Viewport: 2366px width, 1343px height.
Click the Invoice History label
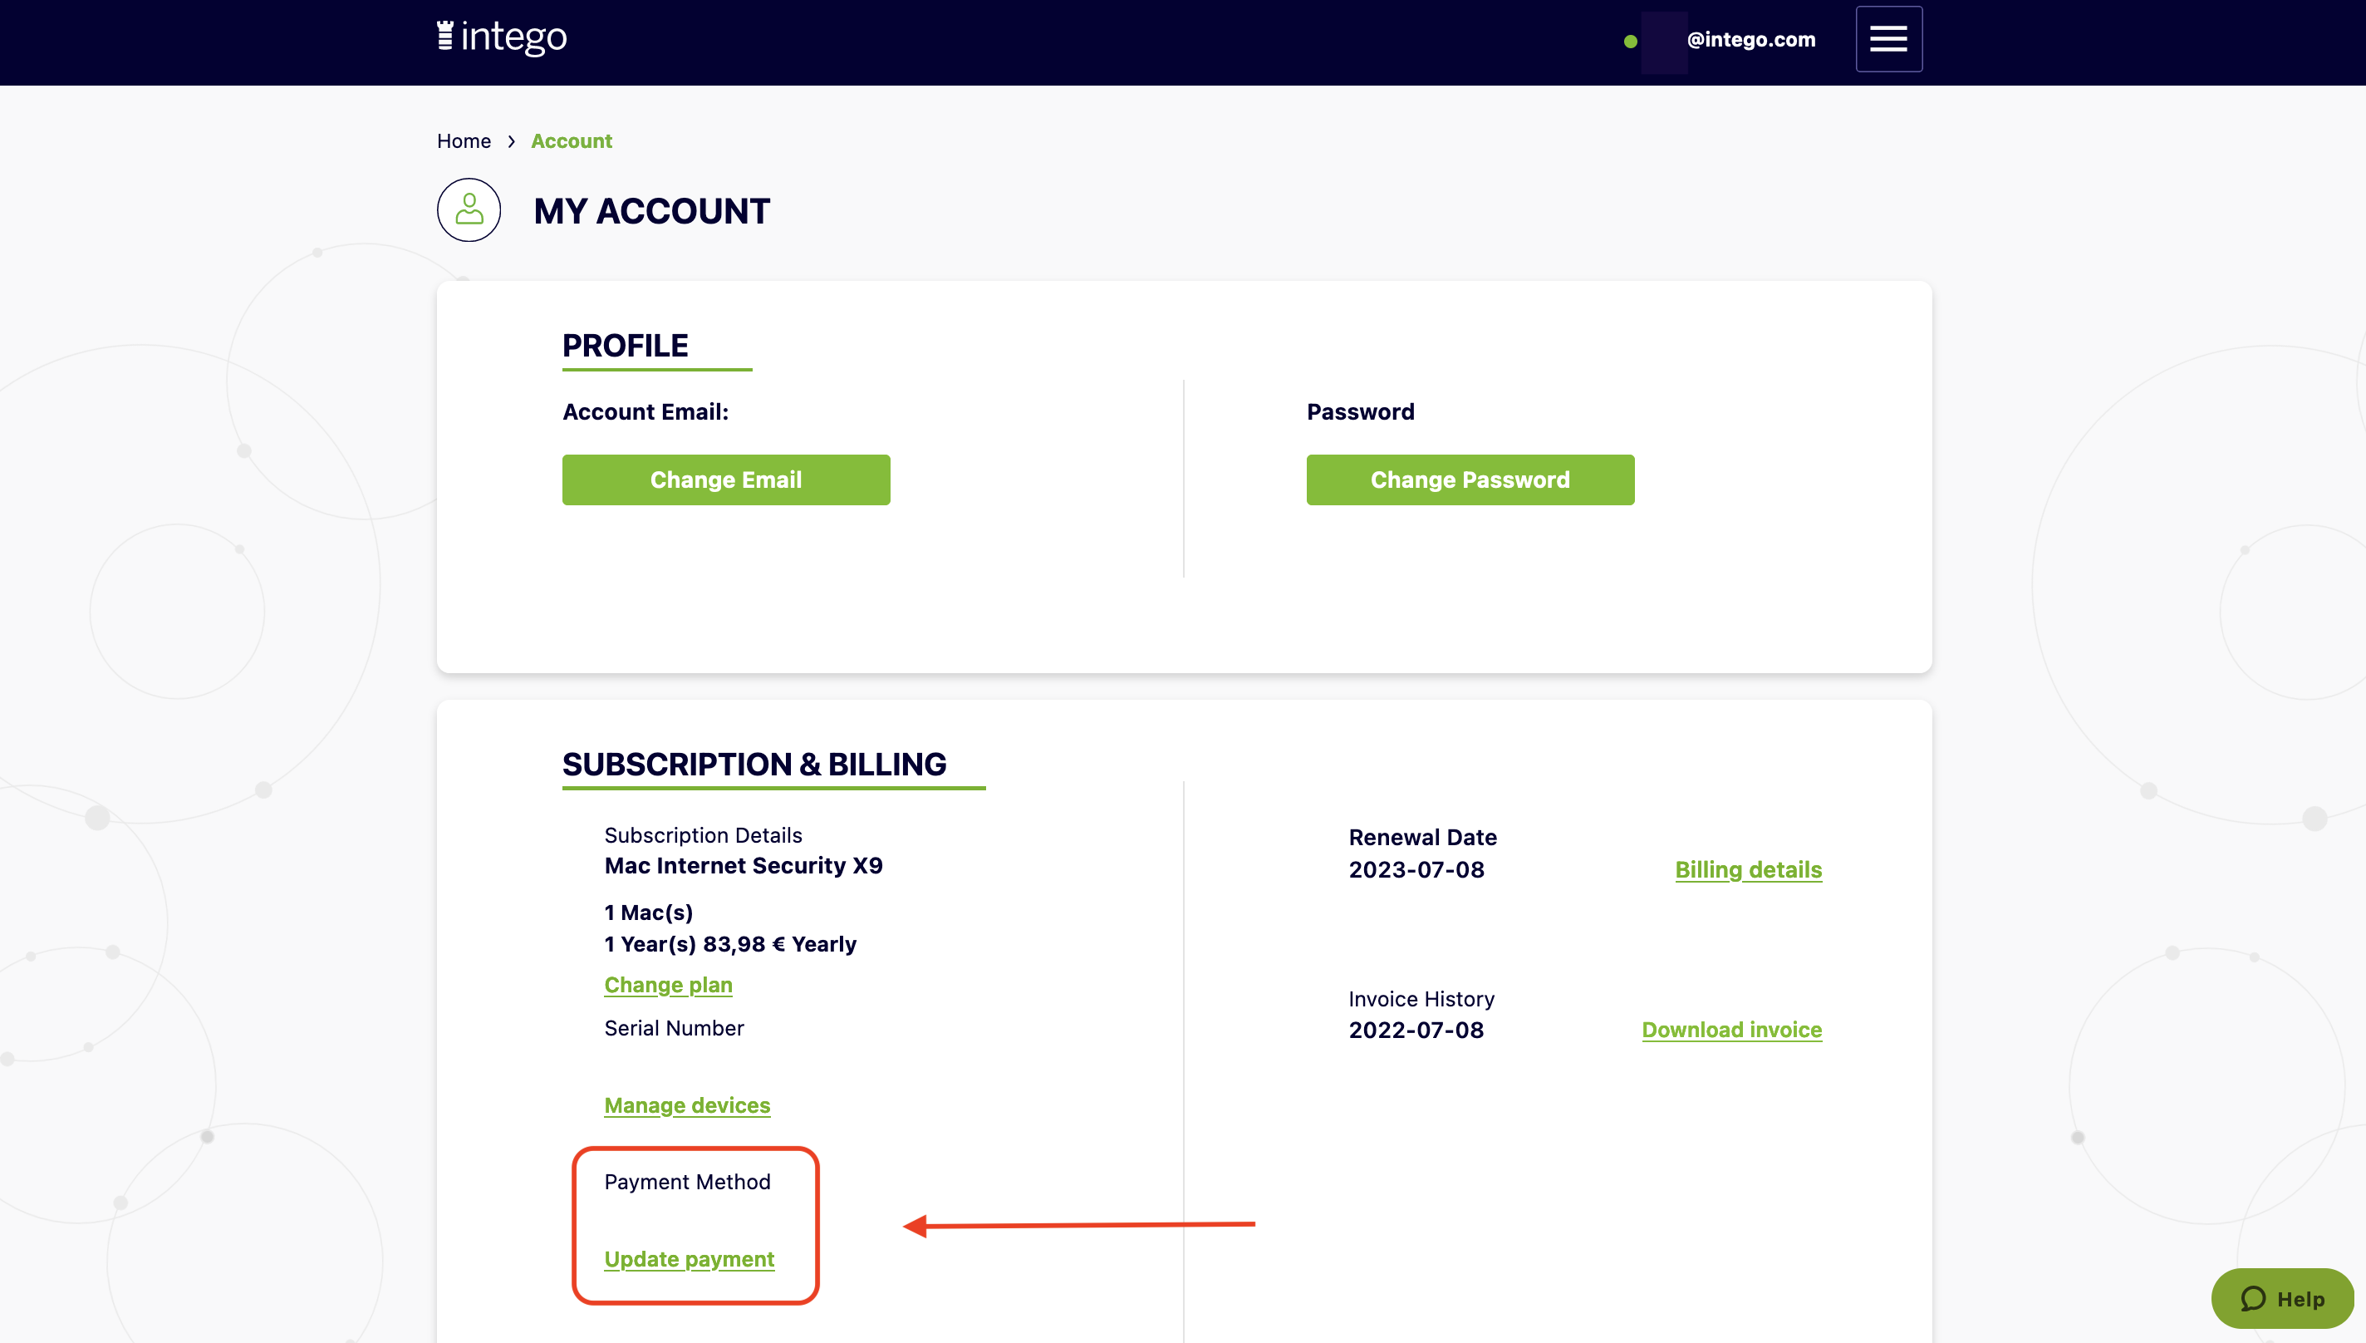click(x=1421, y=999)
